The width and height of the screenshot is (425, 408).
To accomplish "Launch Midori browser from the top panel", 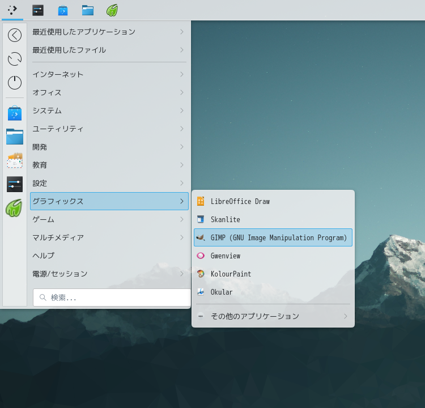I will click(112, 10).
